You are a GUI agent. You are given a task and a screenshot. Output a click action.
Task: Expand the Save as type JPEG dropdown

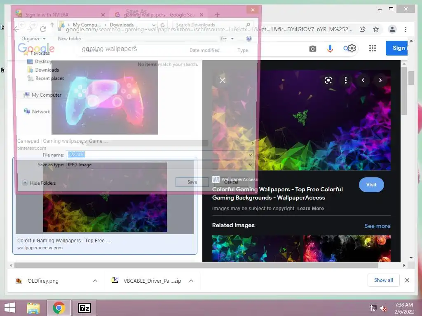(x=250, y=165)
